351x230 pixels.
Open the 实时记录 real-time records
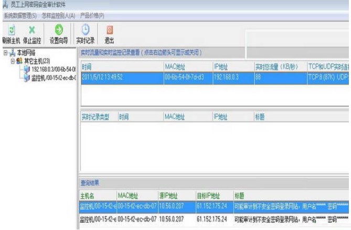point(86,35)
